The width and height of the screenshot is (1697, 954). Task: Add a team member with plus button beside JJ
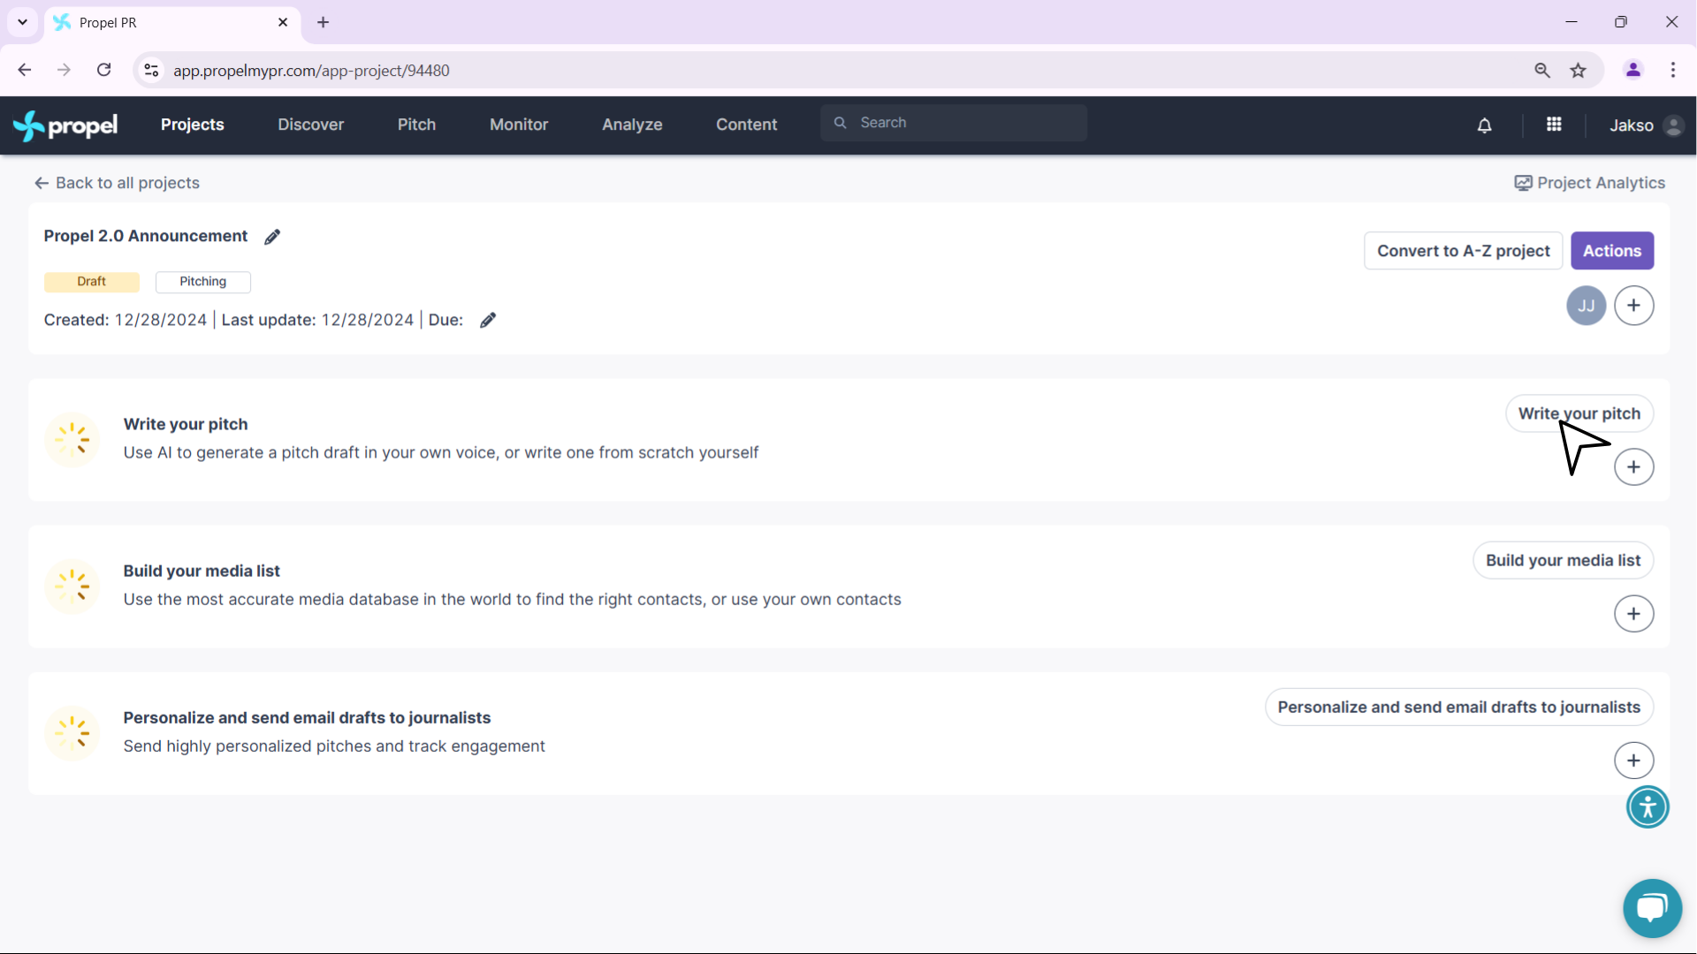(x=1634, y=306)
